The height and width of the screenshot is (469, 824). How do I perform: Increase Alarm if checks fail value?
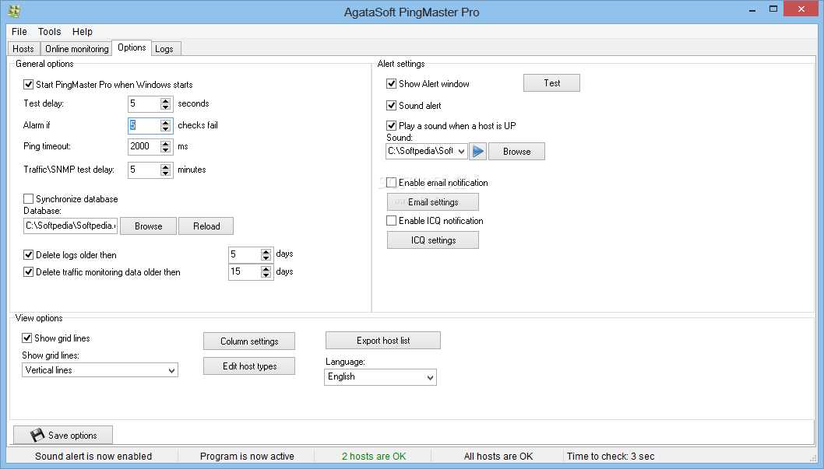tap(166, 121)
